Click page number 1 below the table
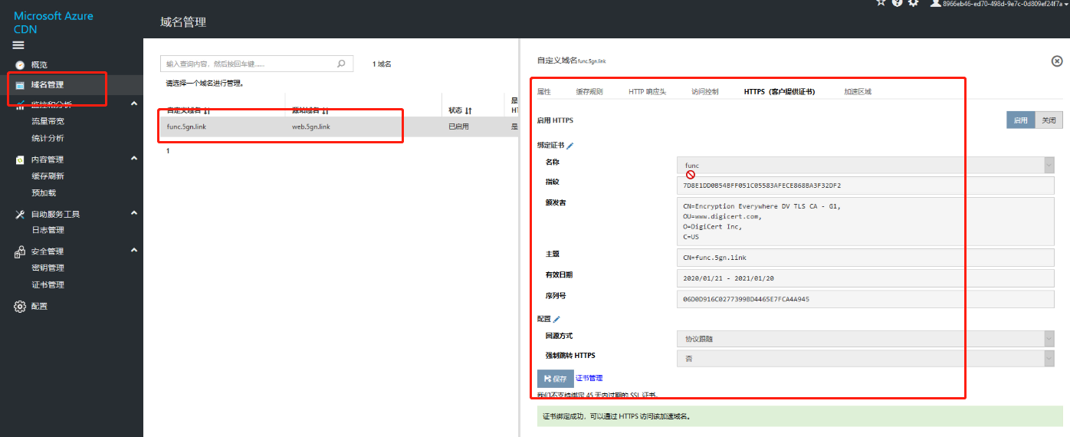The height and width of the screenshot is (437, 1070). click(168, 151)
